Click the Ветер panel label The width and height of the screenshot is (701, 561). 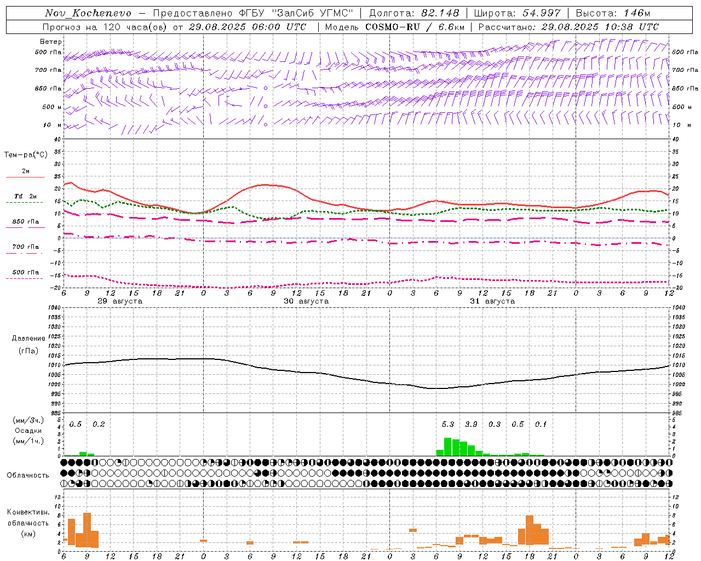[x=50, y=42]
